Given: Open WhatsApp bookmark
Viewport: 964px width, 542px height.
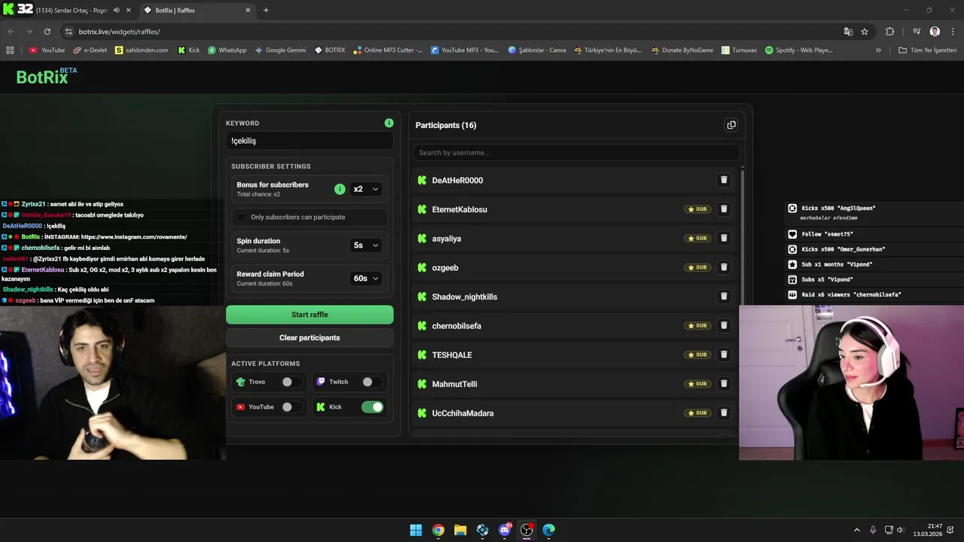Looking at the screenshot, I should point(227,50).
